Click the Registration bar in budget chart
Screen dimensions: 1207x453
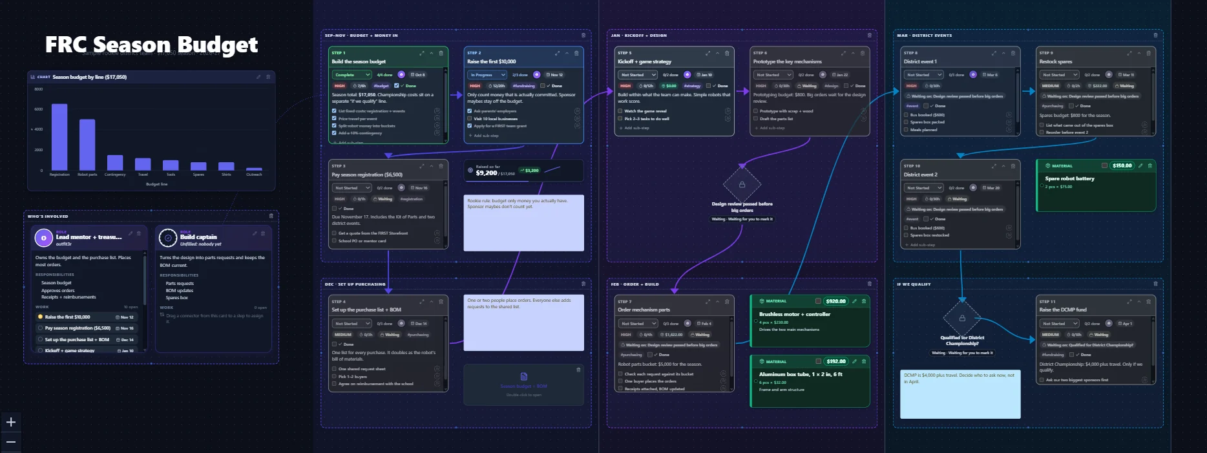click(x=59, y=137)
